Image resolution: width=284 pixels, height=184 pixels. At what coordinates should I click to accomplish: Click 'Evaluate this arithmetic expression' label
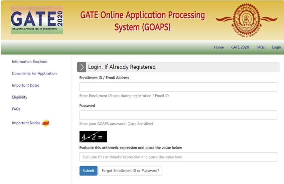pos(131,148)
